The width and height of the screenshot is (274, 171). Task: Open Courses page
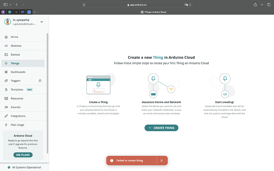point(23,107)
